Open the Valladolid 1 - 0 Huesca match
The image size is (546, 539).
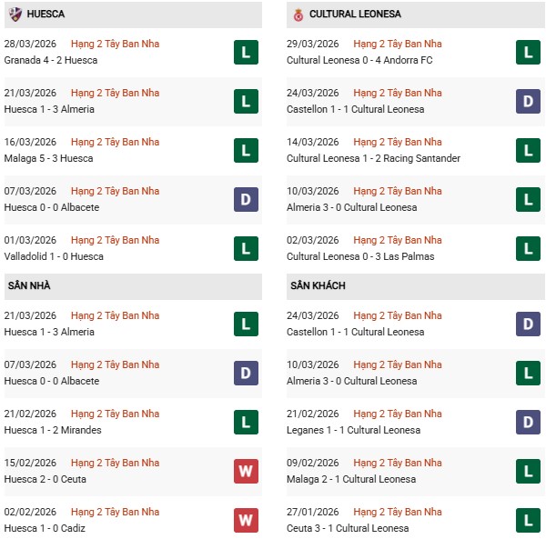(x=55, y=256)
